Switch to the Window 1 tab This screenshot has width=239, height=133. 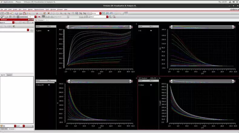pos(41,20)
